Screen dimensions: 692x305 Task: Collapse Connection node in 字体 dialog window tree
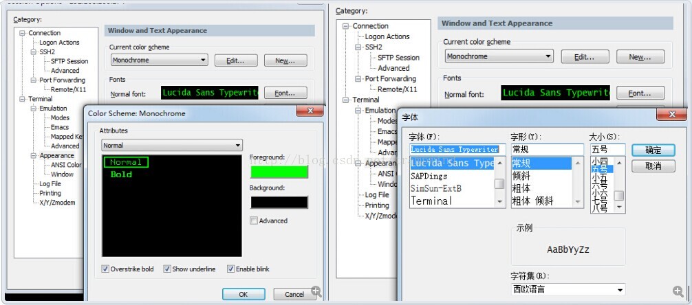(346, 26)
